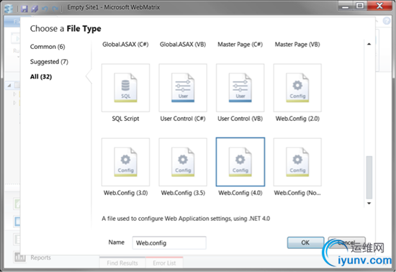The width and height of the screenshot is (396, 272).
Task: Select Global.ASAX (VB) label
Action: point(183,45)
